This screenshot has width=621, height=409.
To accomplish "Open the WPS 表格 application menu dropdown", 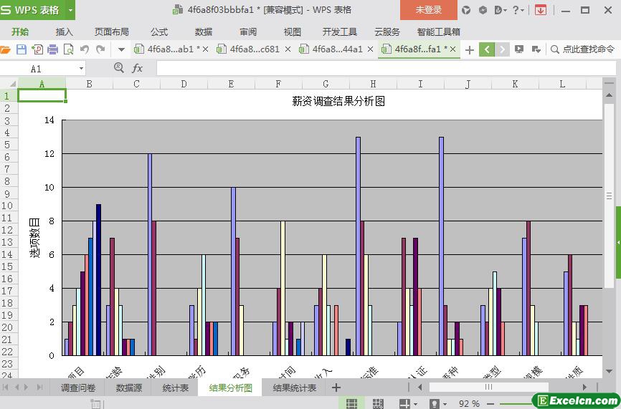I will (x=70, y=10).
